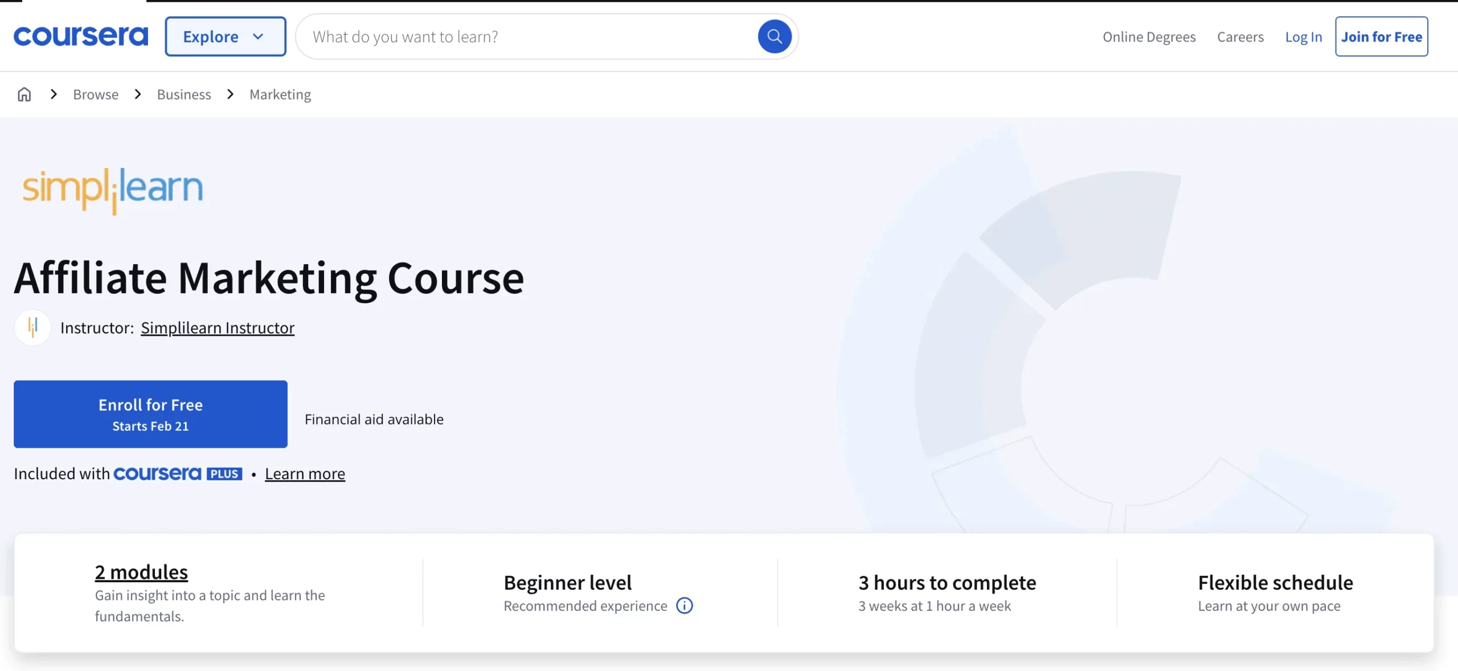Click the Simplilearn instructor avatar icon
Viewport: 1458px width, 671px height.
32,328
